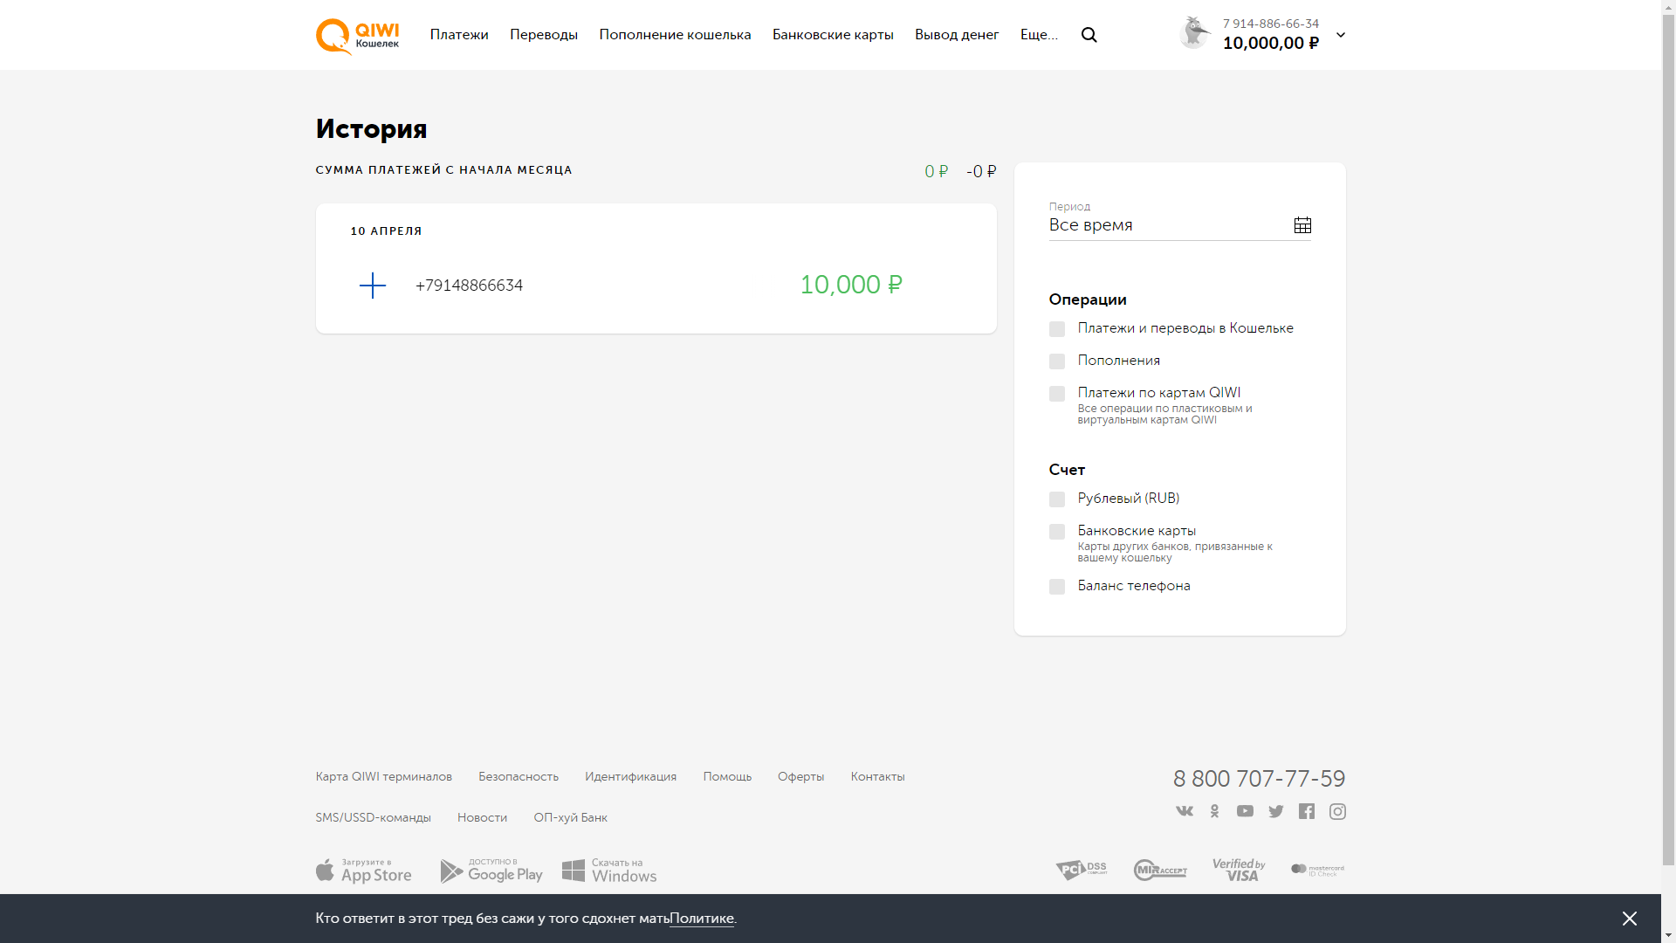The image size is (1676, 943).
Task: Open the Odnoklassniki social icon
Action: click(x=1214, y=811)
